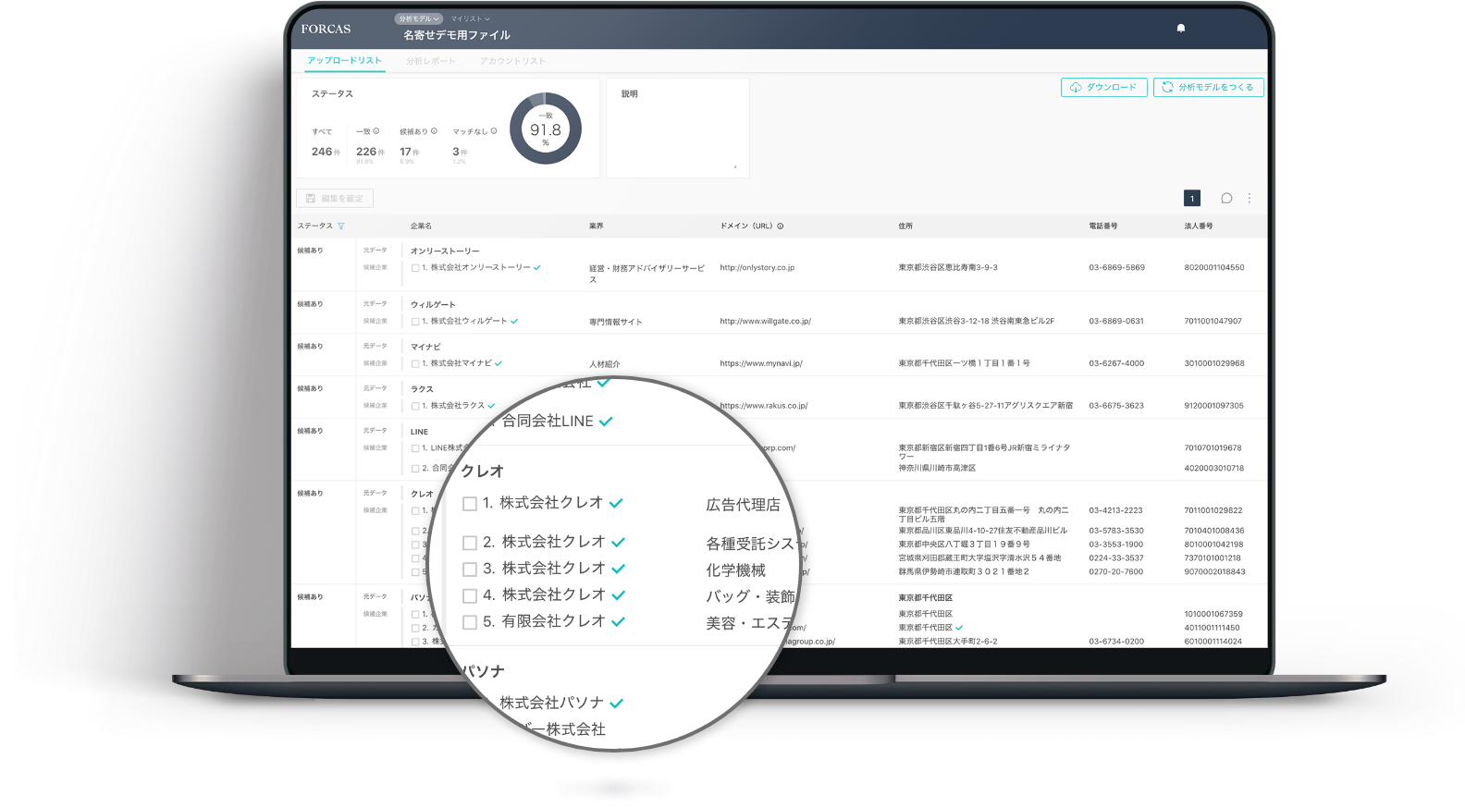The height and width of the screenshot is (808, 1465).
Task: Click corporate number 7011001047907
Action: point(1213,321)
